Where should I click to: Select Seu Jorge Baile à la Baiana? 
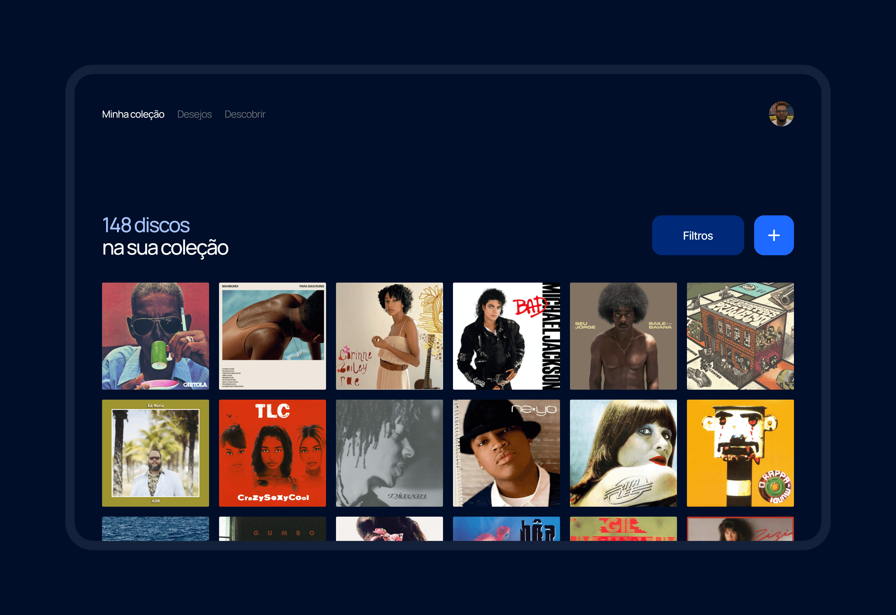(x=623, y=336)
